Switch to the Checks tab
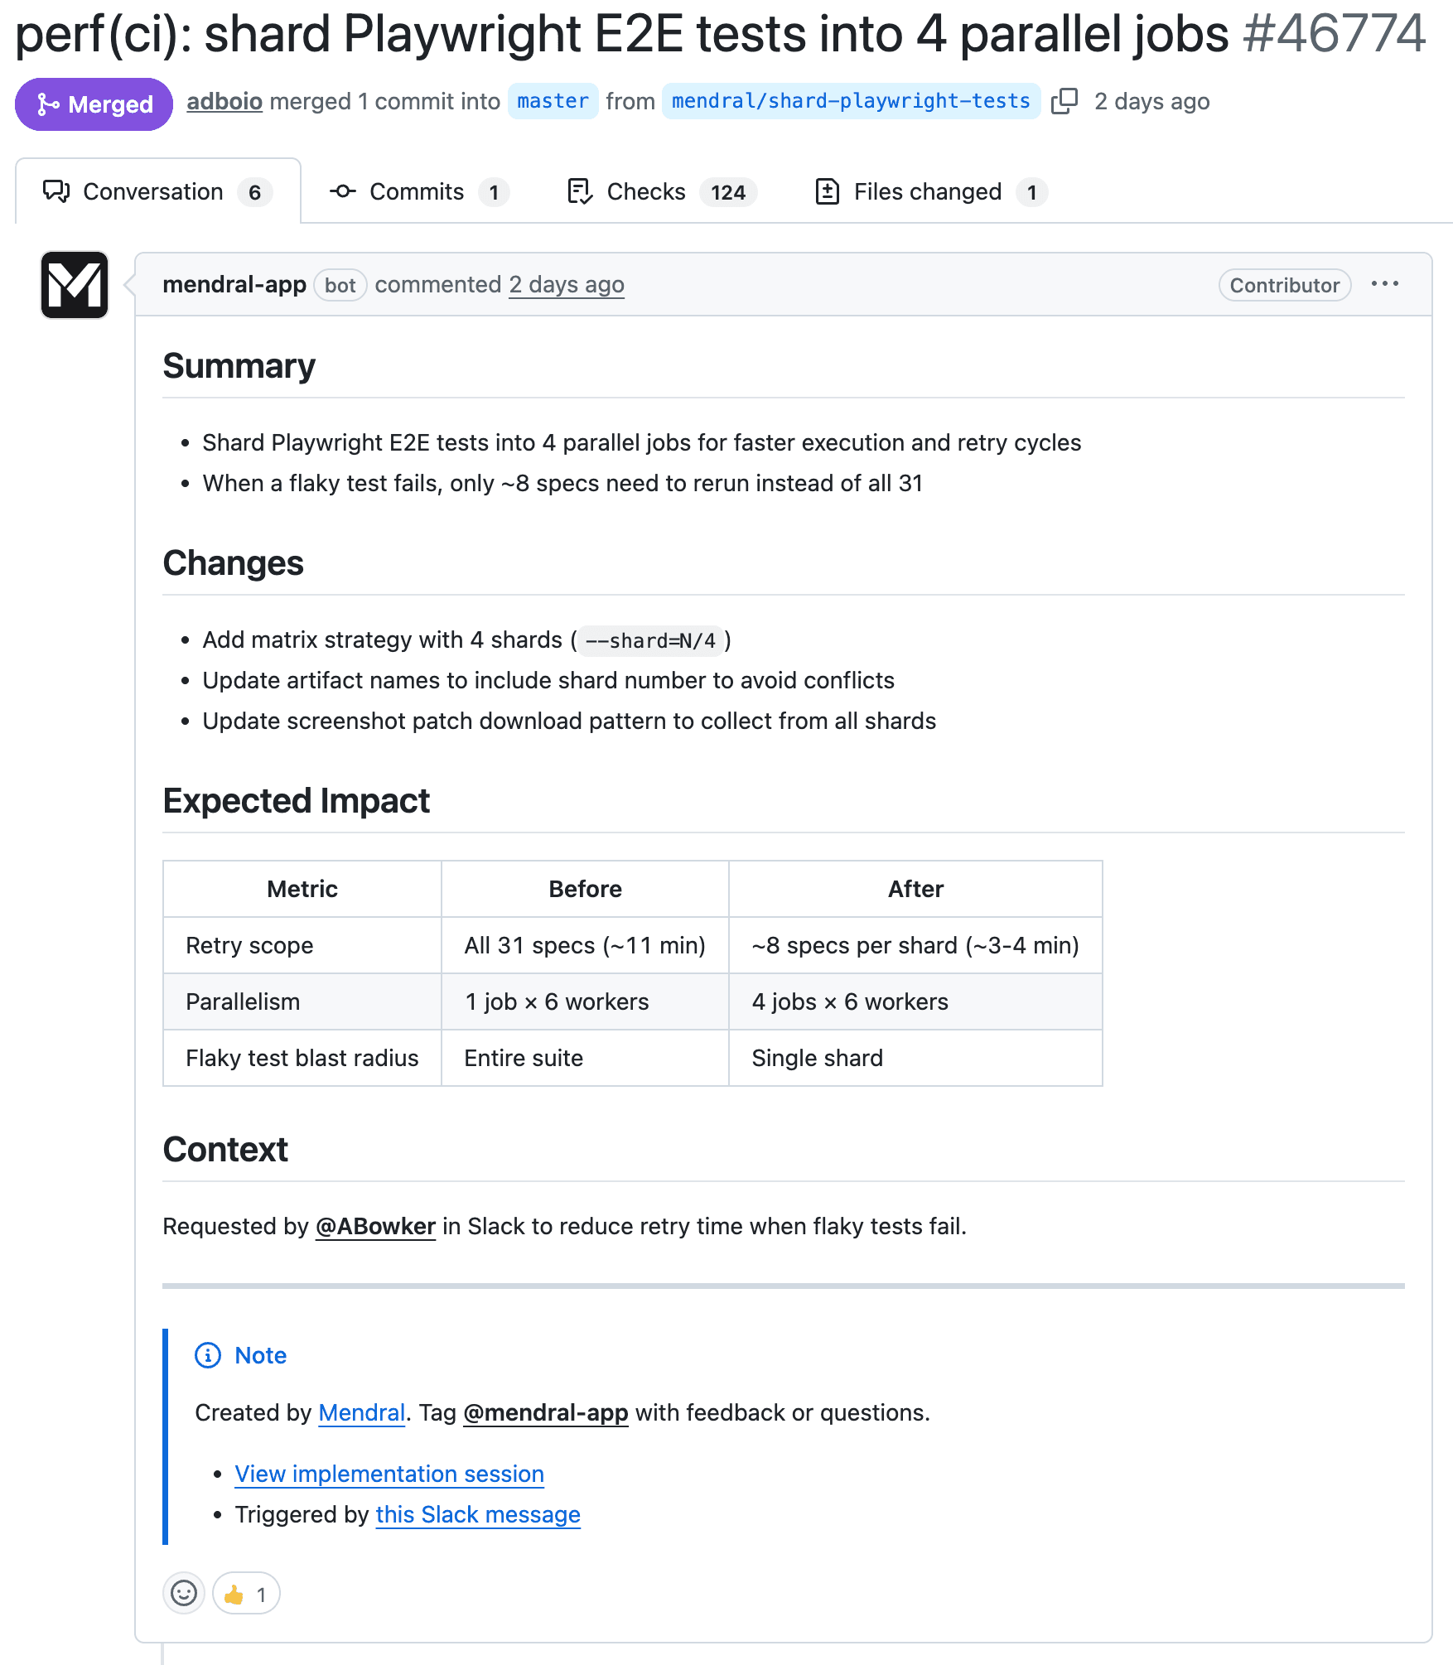The width and height of the screenshot is (1453, 1665). (x=644, y=191)
